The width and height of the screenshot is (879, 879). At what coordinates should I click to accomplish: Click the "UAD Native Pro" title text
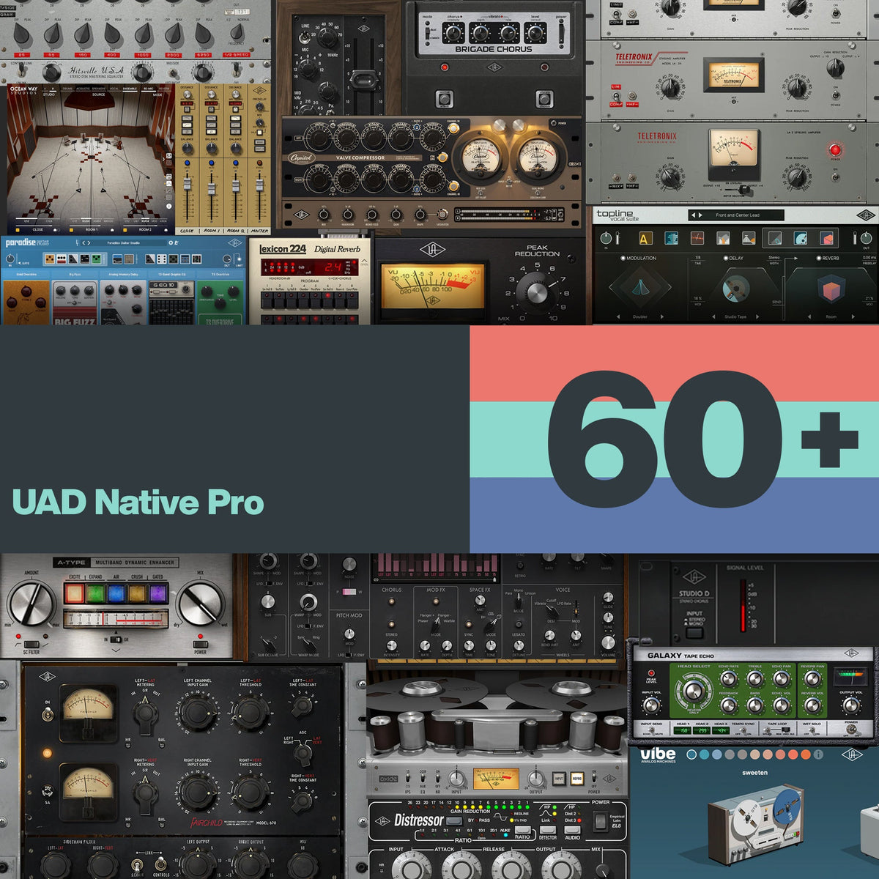[138, 502]
